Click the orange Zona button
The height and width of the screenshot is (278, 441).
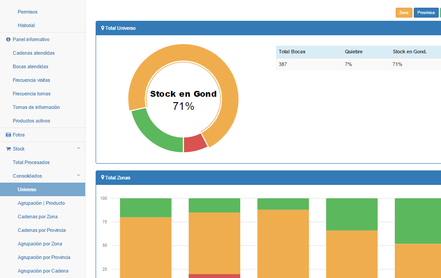(404, 13)
